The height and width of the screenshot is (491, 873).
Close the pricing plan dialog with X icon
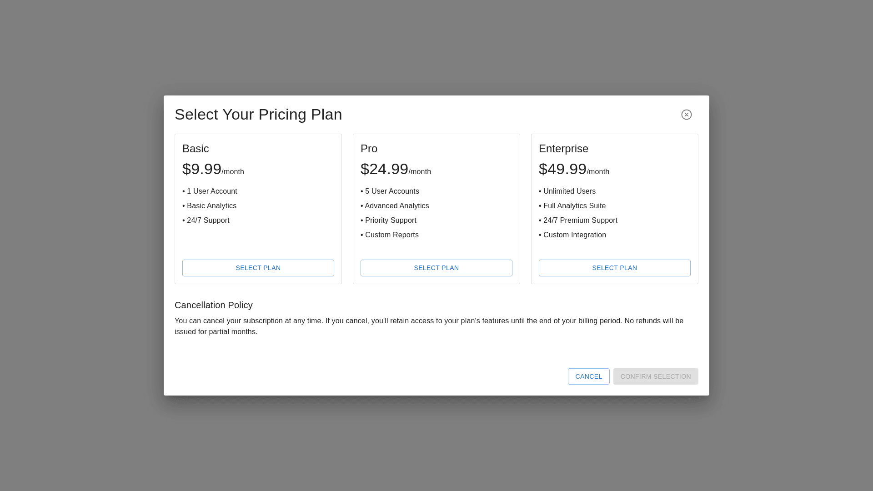pyautogui.click(x=686, y=115)
